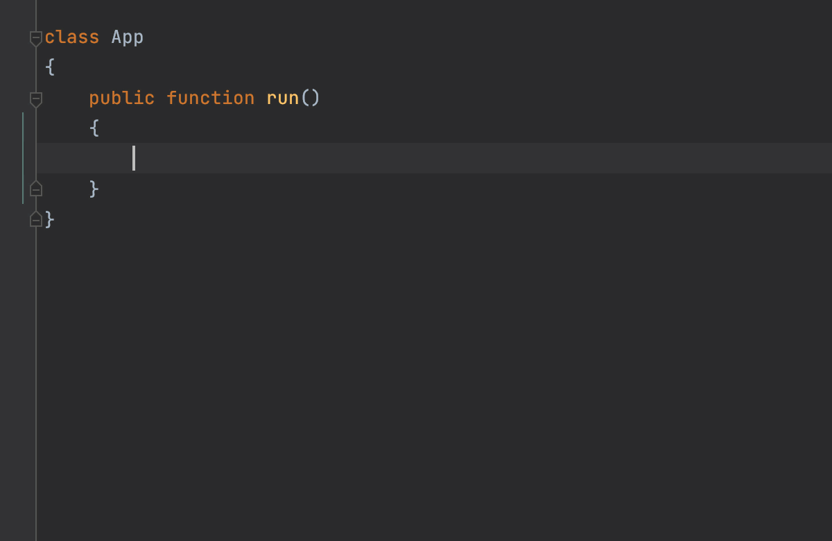Click the "function" keyword
This screenshot has width=832, height=541.
210,98
